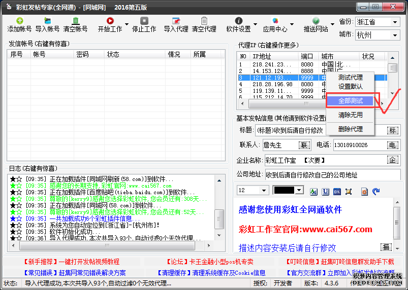Click version 4.3.6 in status bar
This screenshot has height=290, width=408.
coord(331,283)
